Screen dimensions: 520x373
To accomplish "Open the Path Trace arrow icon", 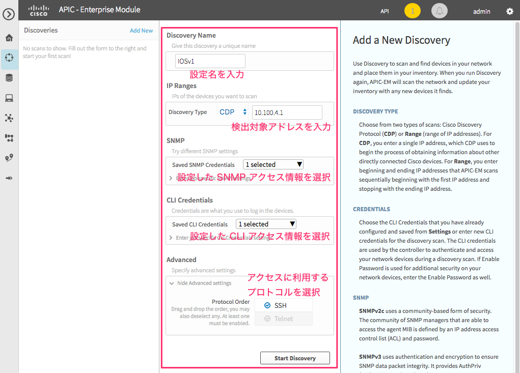I will tap(9, 178).
